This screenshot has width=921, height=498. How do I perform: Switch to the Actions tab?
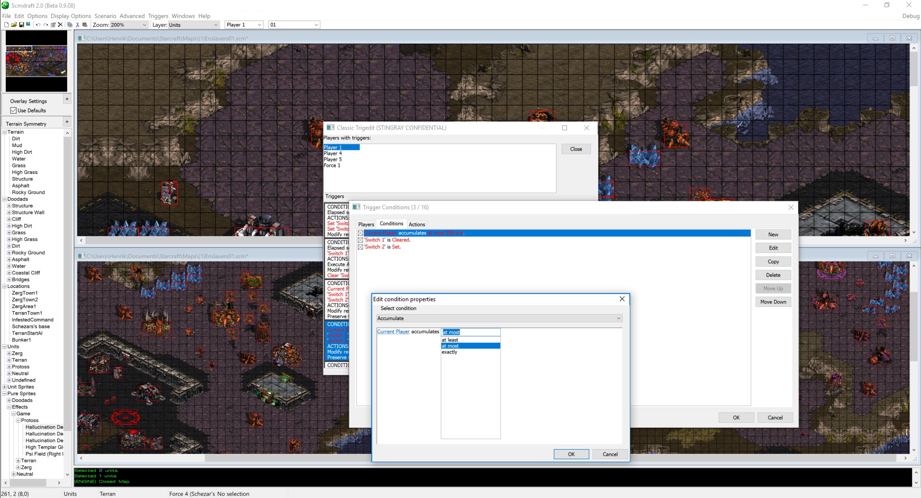point(416,224)
